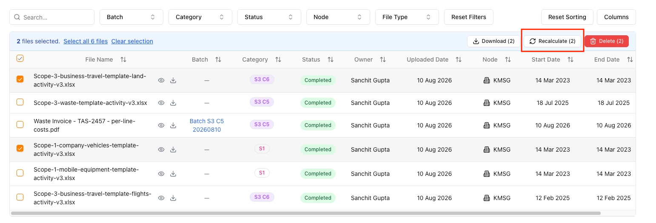This screenshot has height=223, width=656.
Task: Click the S1 tag in the company-vehicles row
Action: point(262,149)
